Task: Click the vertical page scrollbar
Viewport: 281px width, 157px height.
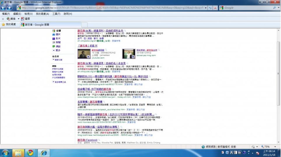Action: [x=278, y=87]
